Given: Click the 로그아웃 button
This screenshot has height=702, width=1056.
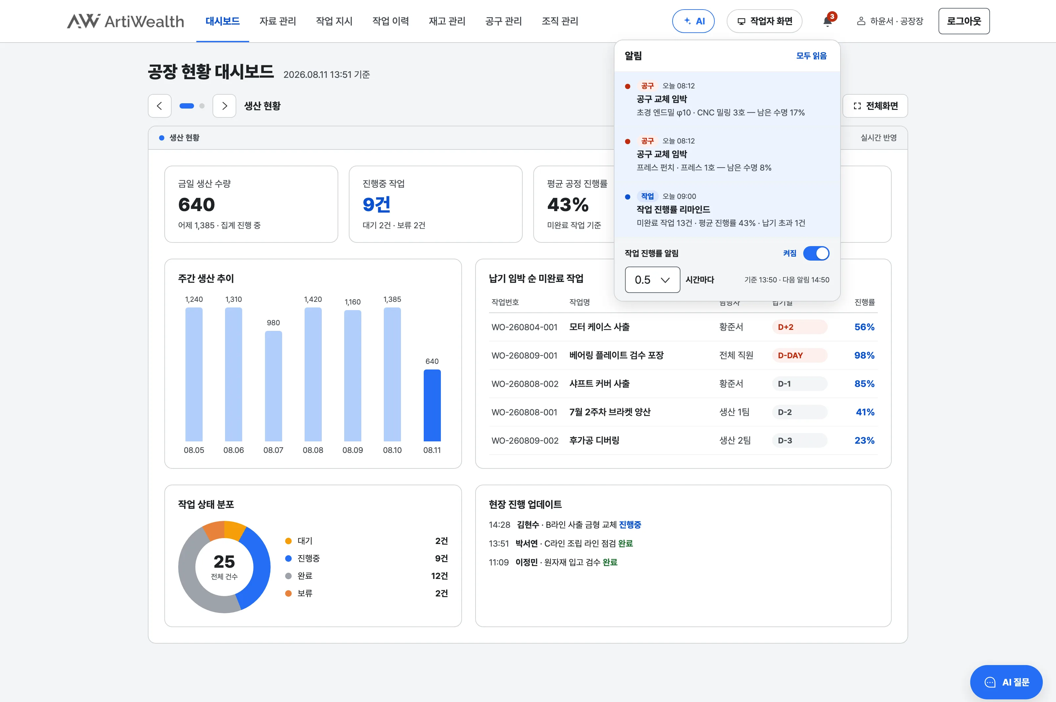Looking at the screenshot, I should (964, 21).
